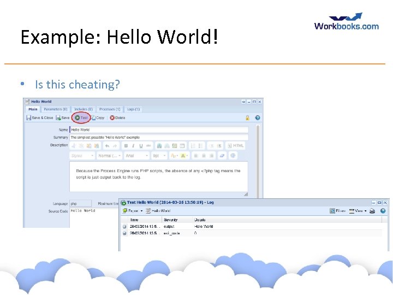The height and width of the screenshot is (295, 393).
Task: Open help icon in Hello World window
Action: [258, 117]
